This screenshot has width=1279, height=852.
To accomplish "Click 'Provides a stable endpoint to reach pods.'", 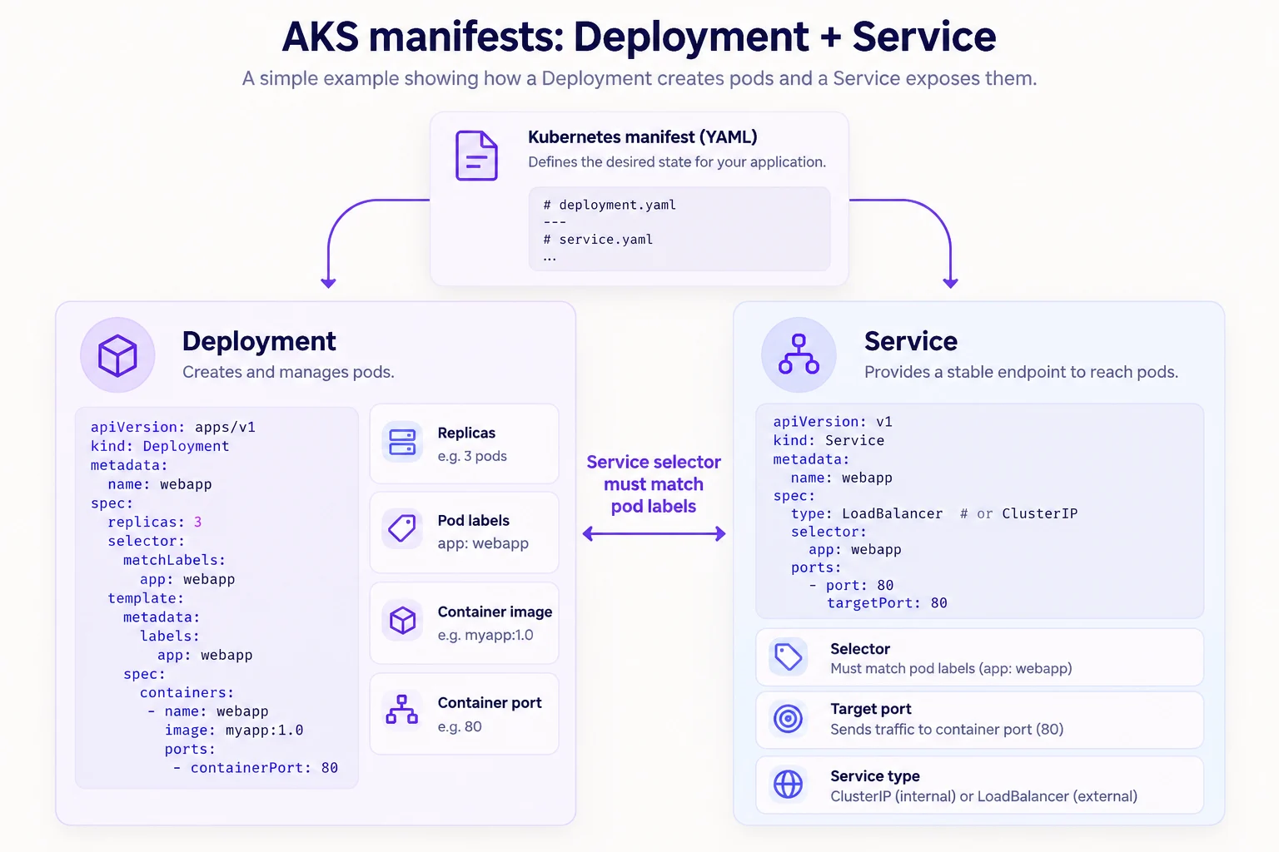I will point(1021,372).
